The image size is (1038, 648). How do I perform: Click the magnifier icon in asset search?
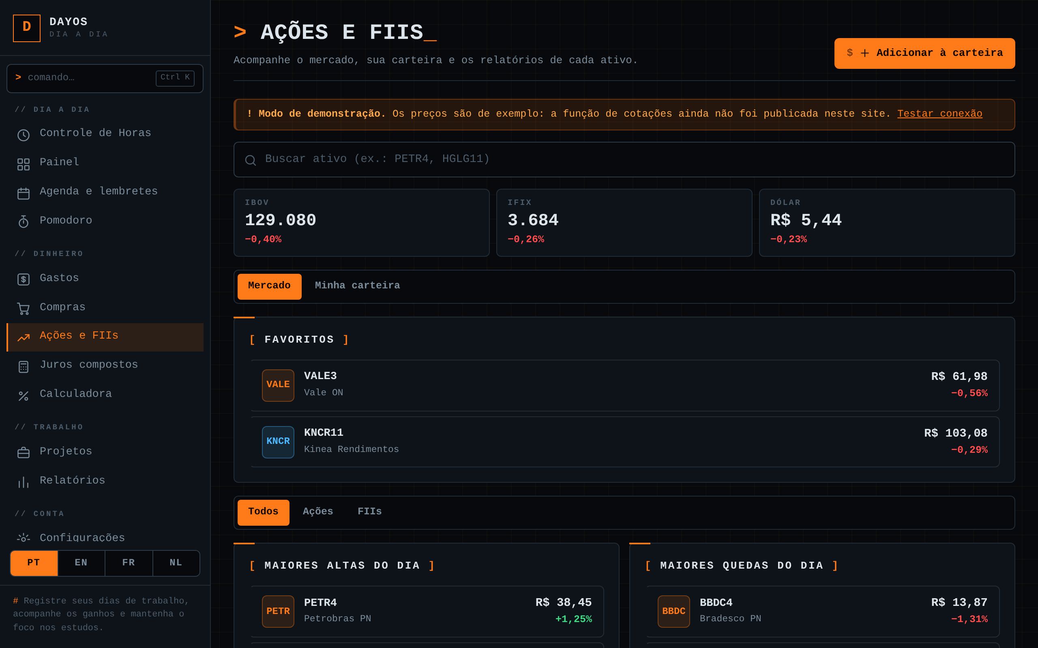(x=251, y=160)
